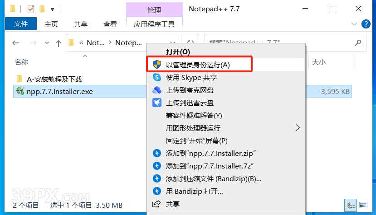Click the share arrow icon in context menu
The image size is (376, 215).
[156, 204]
